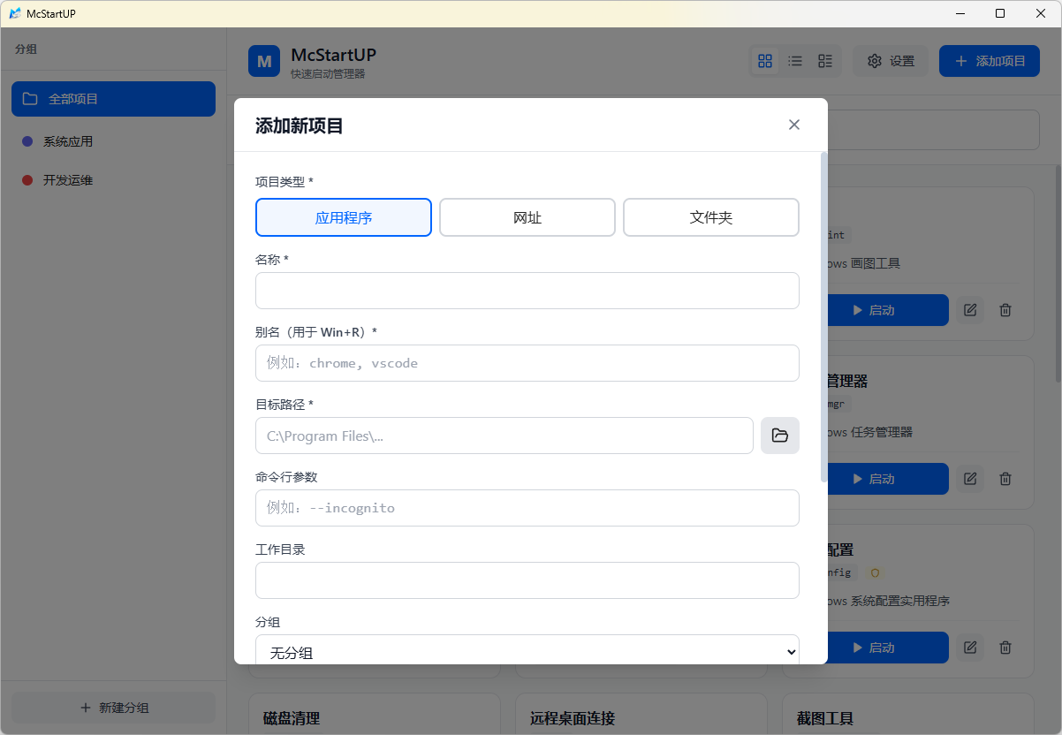Launch 系统配置实用程序 with 启动
This screenshot has height=735, width=1062.
pos(887,648)
